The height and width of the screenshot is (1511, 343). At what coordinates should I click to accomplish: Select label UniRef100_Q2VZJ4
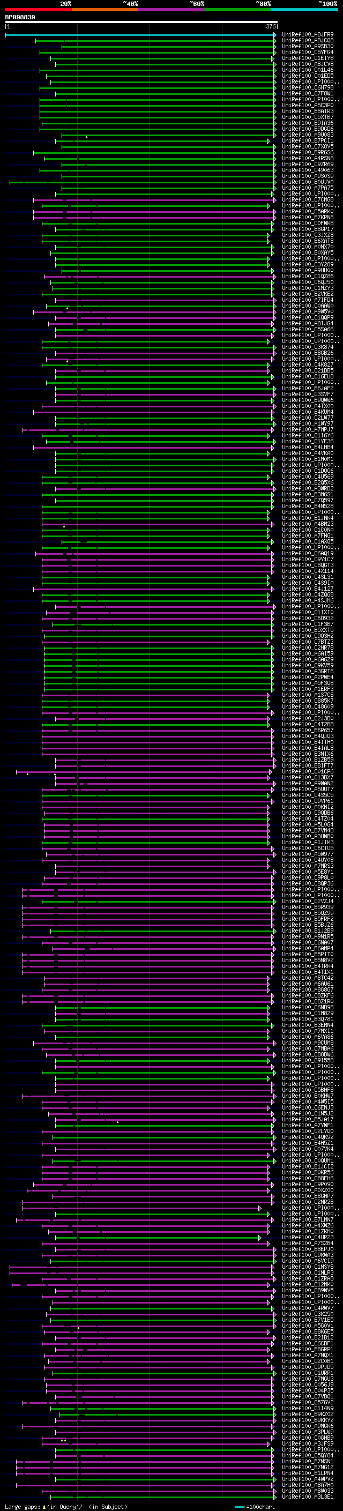308,902
